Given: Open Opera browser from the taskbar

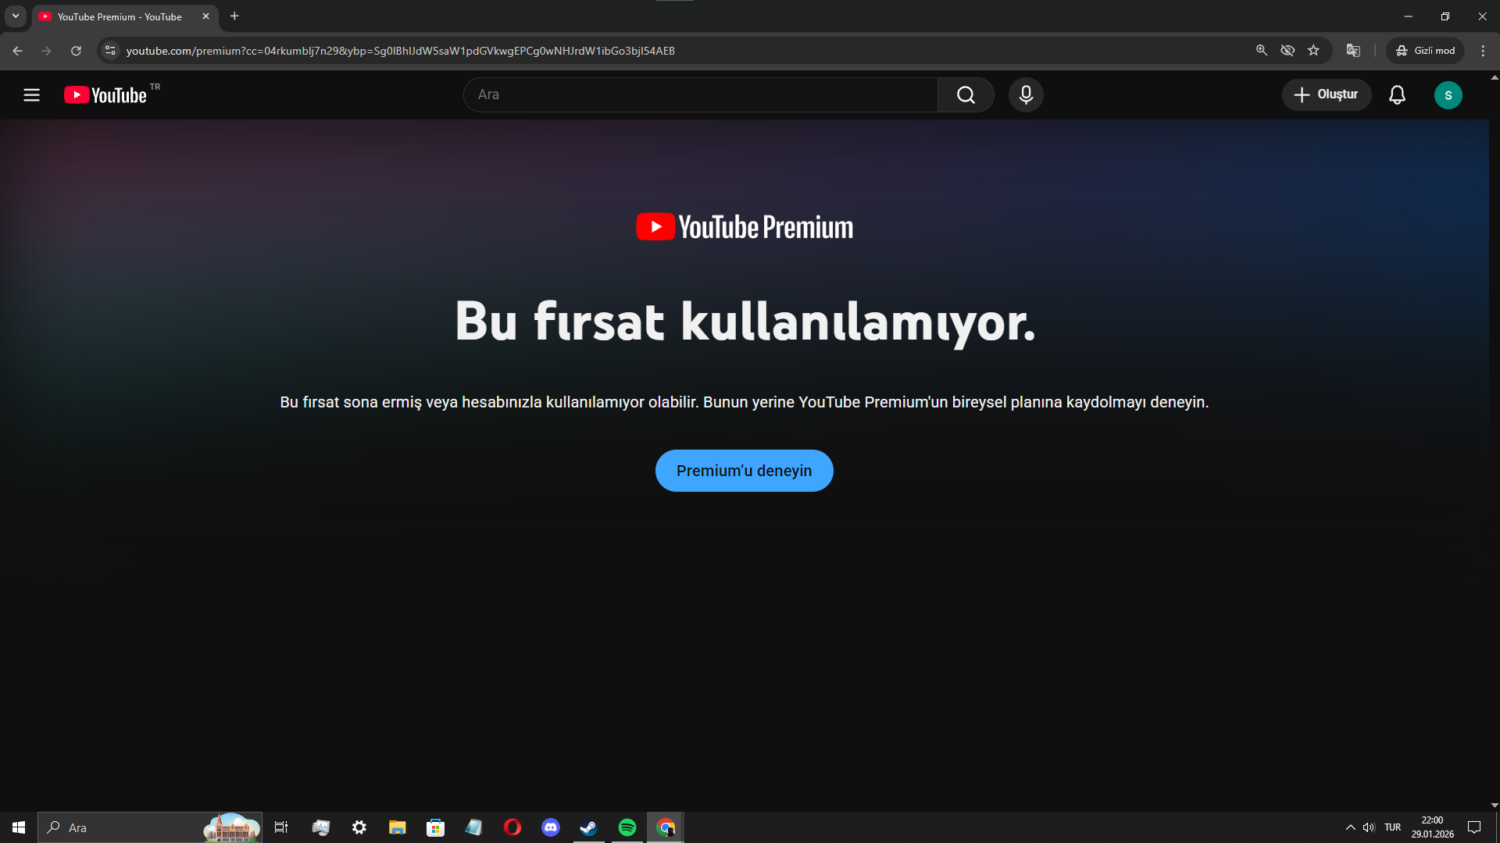Looking at the screenshot, I should 512,827.
